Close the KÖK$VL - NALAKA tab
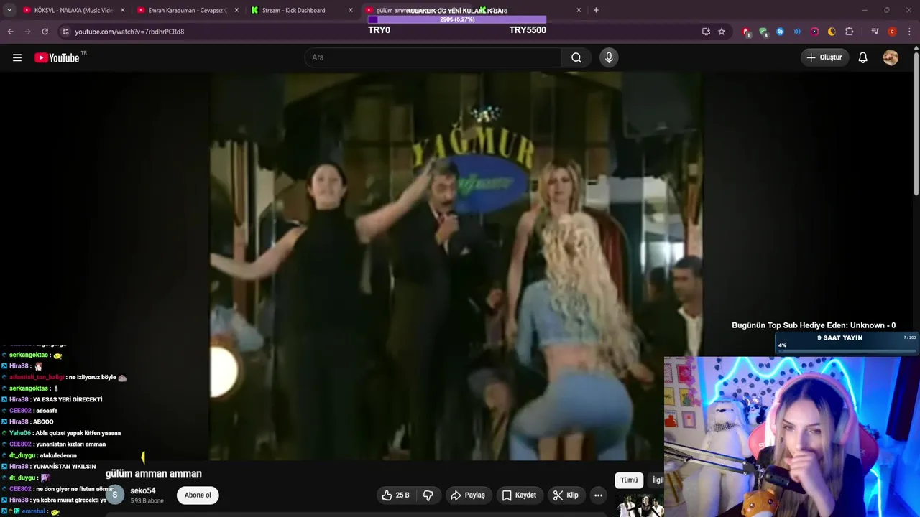The width and height of the screenshot is (920, 517). [x=123, y=10]
